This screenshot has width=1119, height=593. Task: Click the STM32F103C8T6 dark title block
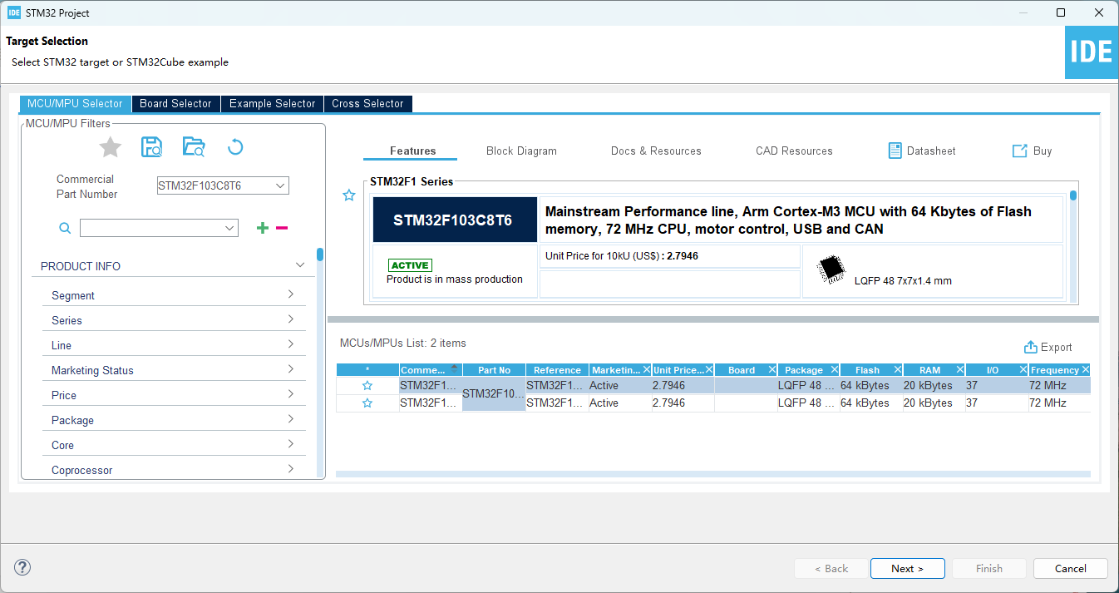click(455, 220)
